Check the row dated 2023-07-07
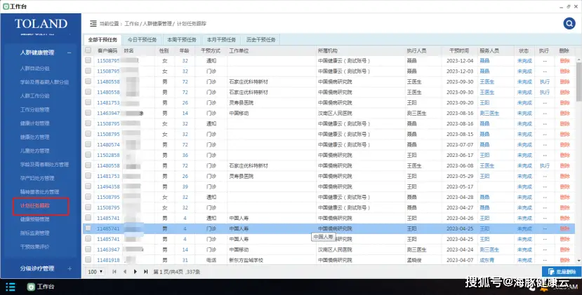Screen dimensions: 582x295 point(88,144)
